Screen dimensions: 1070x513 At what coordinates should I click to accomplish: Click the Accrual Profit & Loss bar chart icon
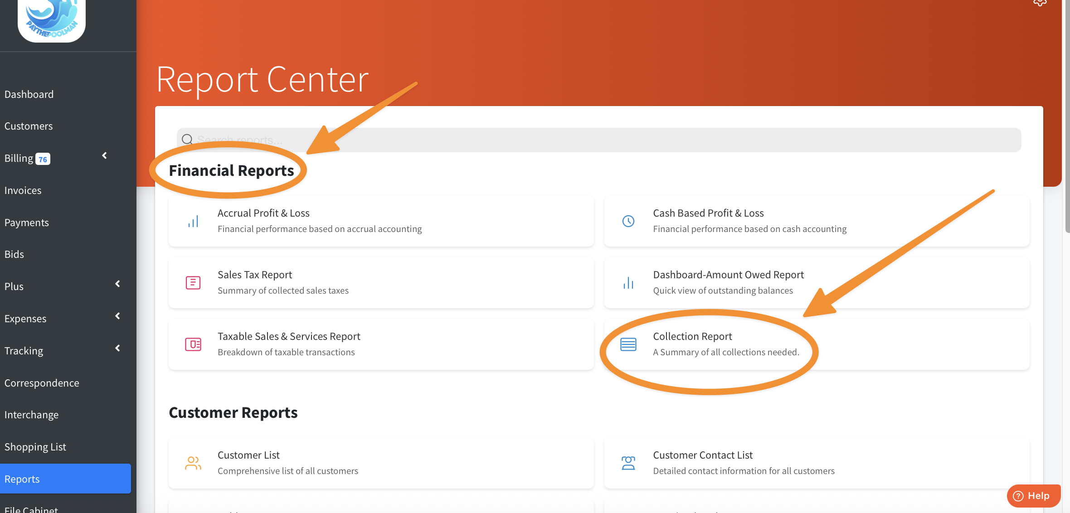tap(193, 221)
